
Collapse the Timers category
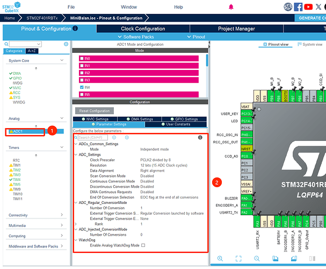62,147
